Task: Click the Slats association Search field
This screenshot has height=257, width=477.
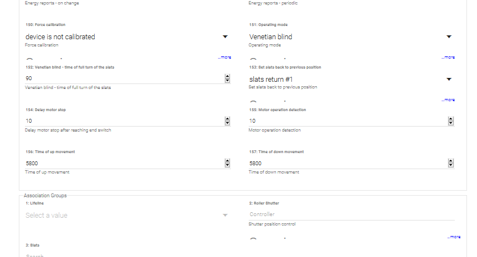Action: [122, 255]
